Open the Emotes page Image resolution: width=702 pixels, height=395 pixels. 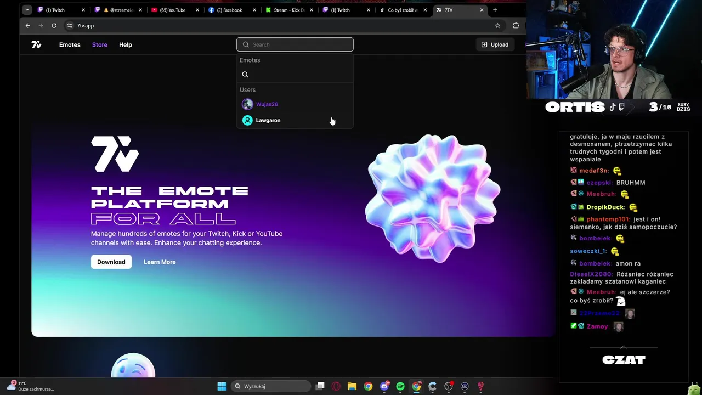coord(70,44)
